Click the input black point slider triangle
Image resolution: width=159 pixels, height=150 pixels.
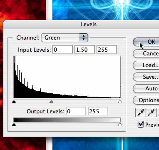pyautogui.click(x=14, y=102)
